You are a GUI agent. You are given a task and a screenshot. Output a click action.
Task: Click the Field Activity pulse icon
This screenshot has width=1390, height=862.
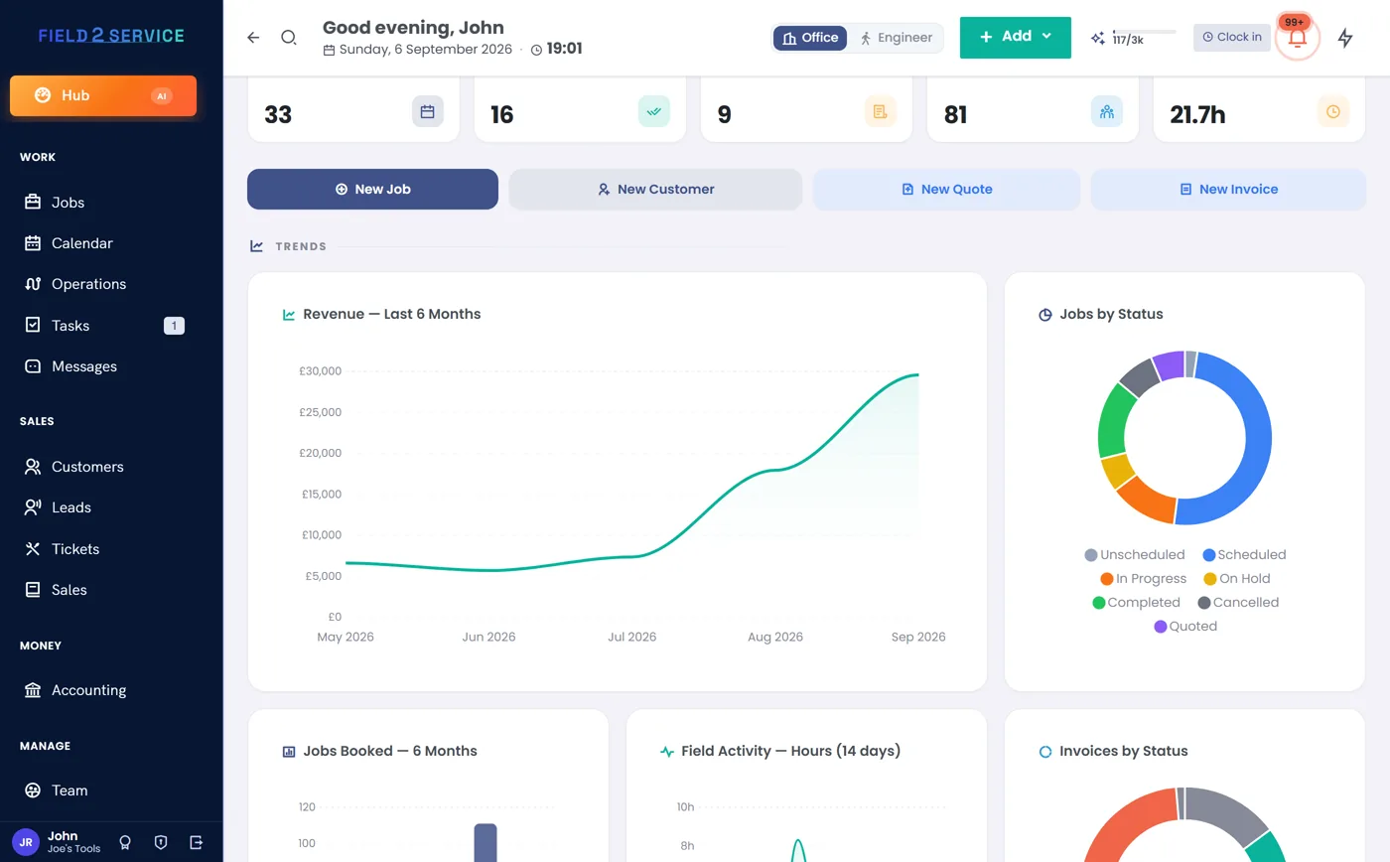(667, 752)
